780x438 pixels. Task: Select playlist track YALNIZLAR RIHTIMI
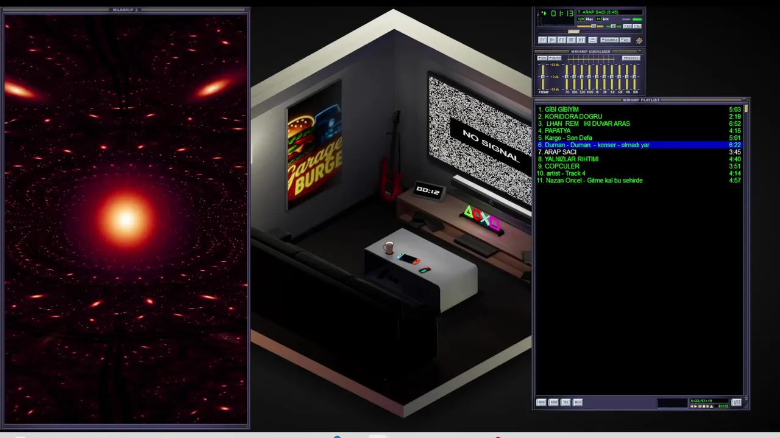coord(639,159)
